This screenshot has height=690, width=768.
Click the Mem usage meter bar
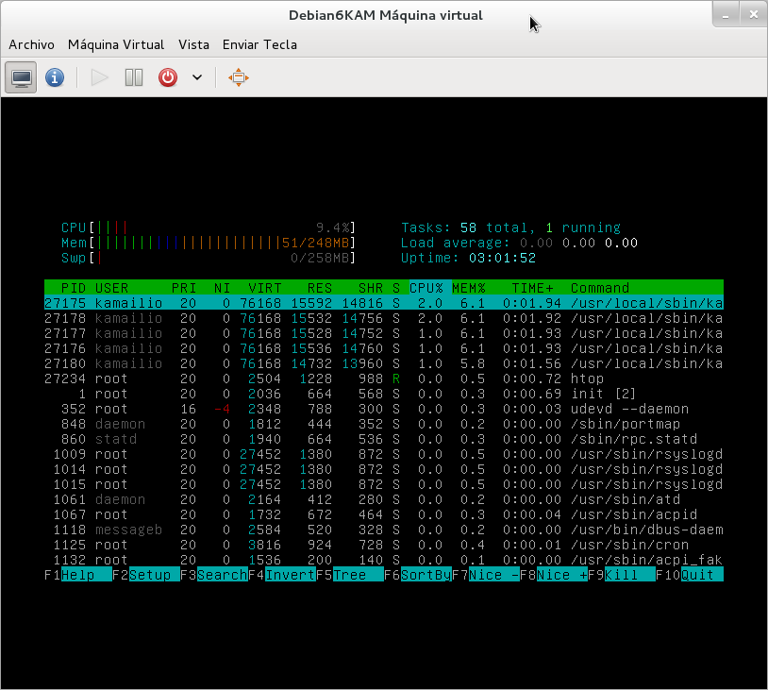tap(209, 243)
